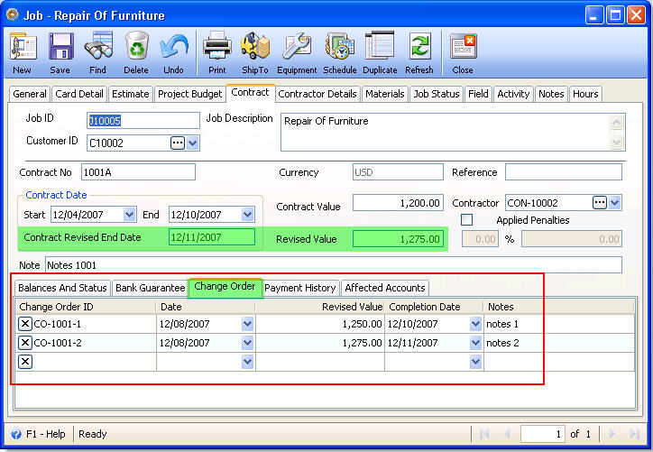Select the Estimate tab
The image size is (653, 452).
131,94
